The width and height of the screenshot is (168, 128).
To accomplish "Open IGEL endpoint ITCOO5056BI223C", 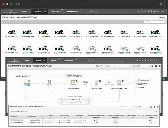I will [76, 50].
